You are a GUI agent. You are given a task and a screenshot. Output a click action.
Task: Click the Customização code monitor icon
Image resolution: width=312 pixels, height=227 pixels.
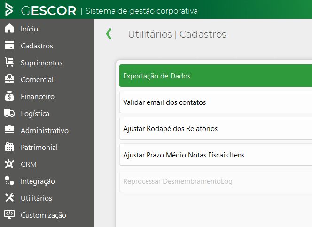click(9, 214)
